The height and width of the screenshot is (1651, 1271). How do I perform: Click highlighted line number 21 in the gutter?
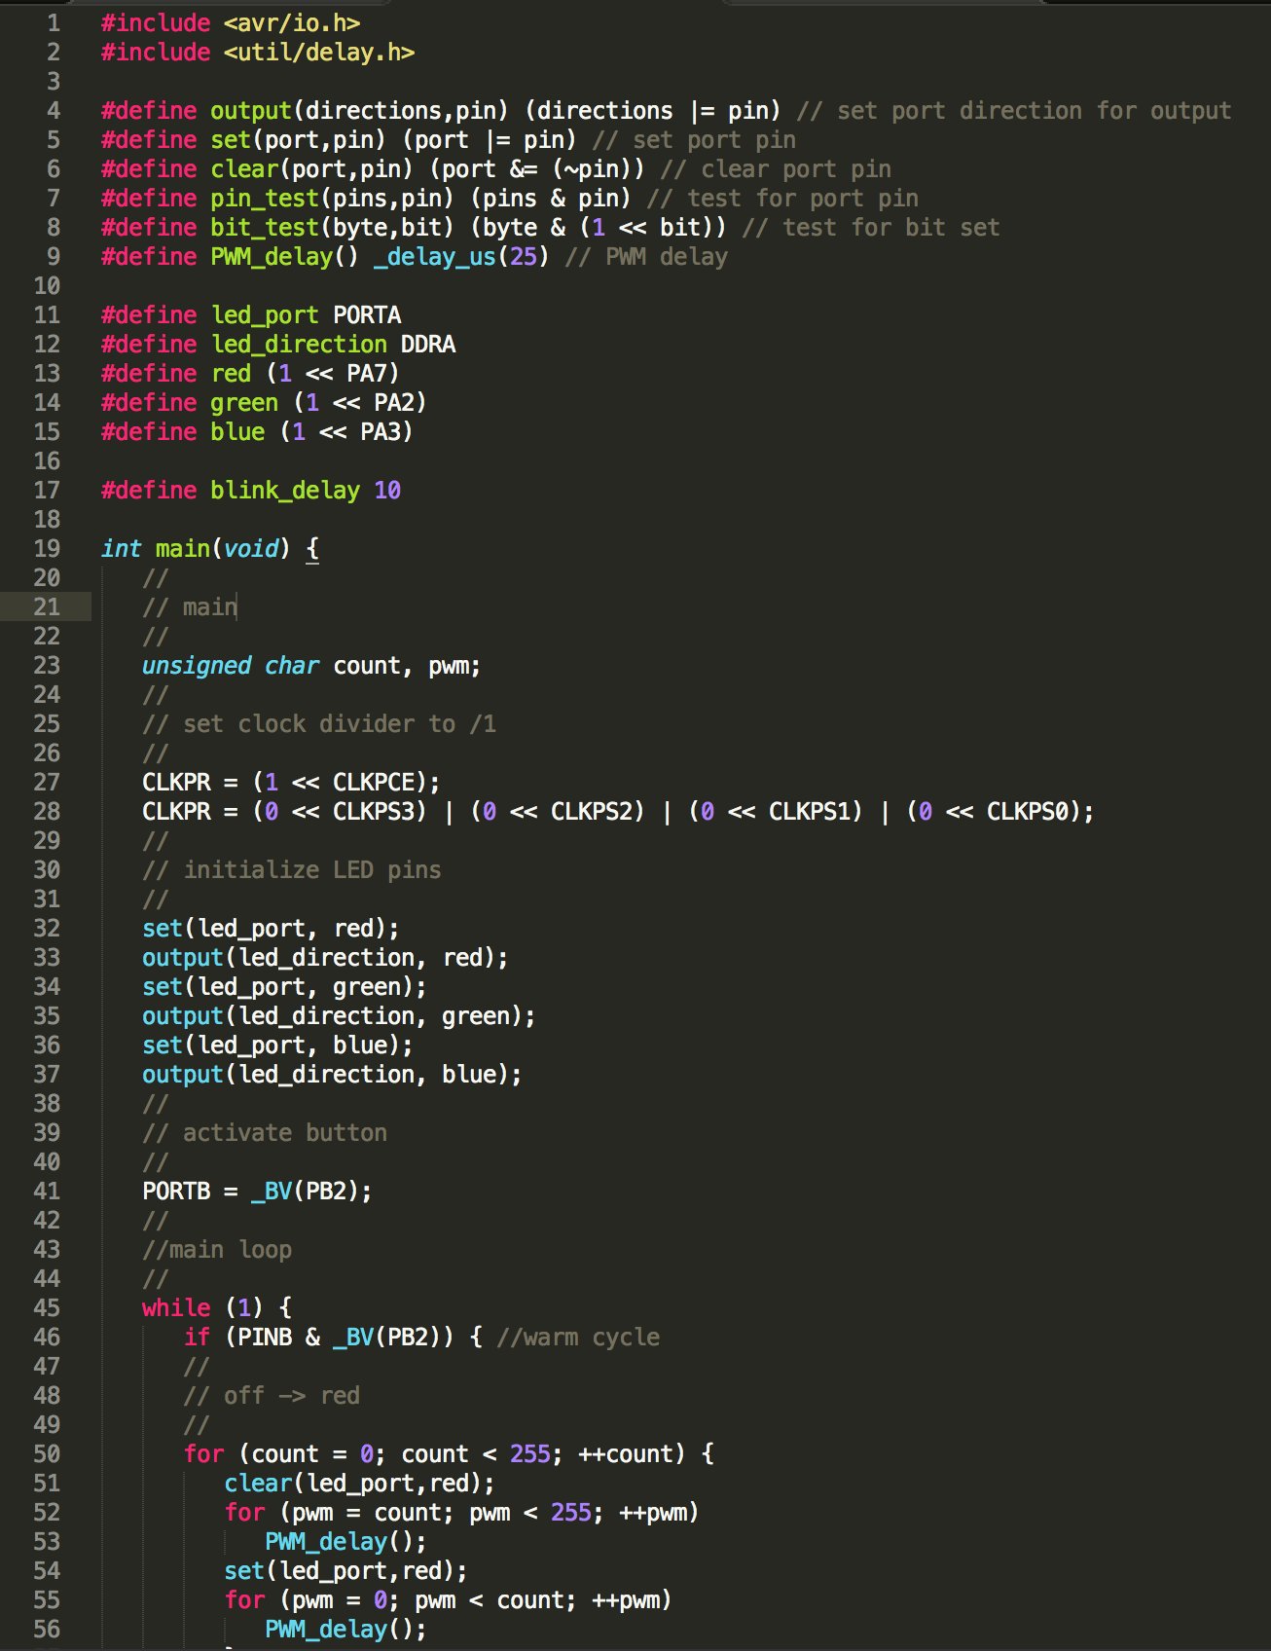[47, 607]
